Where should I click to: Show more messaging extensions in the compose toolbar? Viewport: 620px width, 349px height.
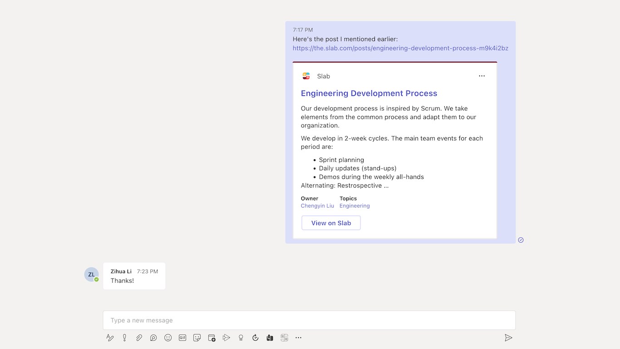point(298,338)
